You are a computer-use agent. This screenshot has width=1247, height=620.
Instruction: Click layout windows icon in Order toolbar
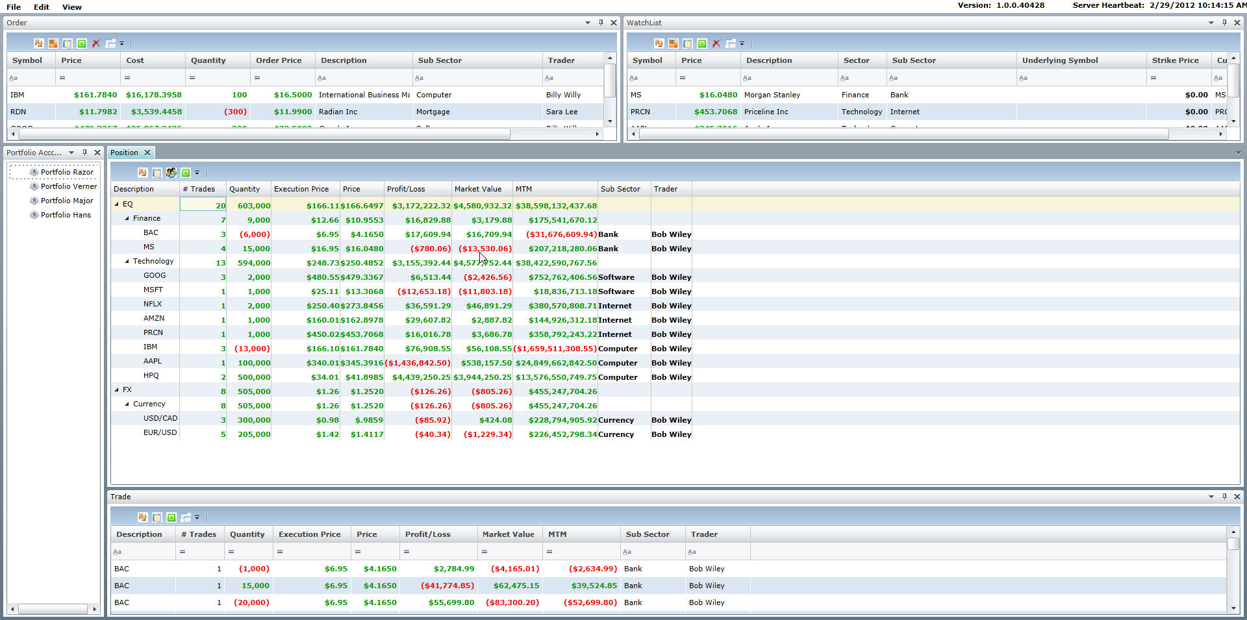[x=110, y=43]
